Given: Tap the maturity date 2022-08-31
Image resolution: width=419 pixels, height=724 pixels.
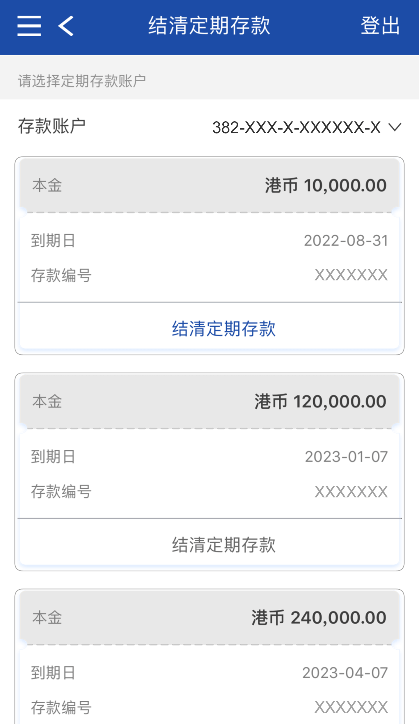Looking at the screenshot, I should [x=346, y=241].
